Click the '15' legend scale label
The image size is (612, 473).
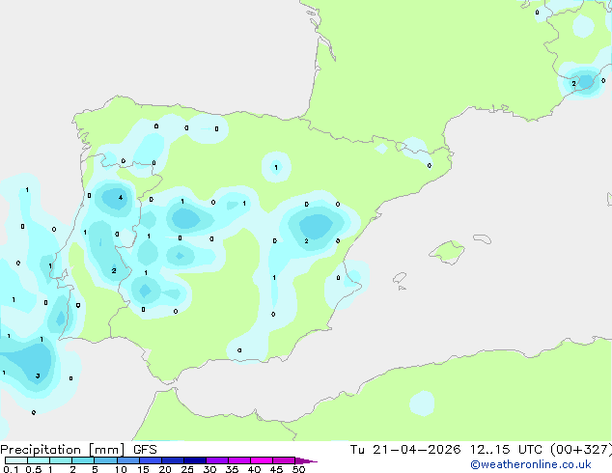pos(143,469)
